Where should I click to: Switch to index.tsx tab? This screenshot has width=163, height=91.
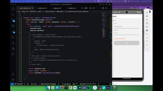coord(41,8)
